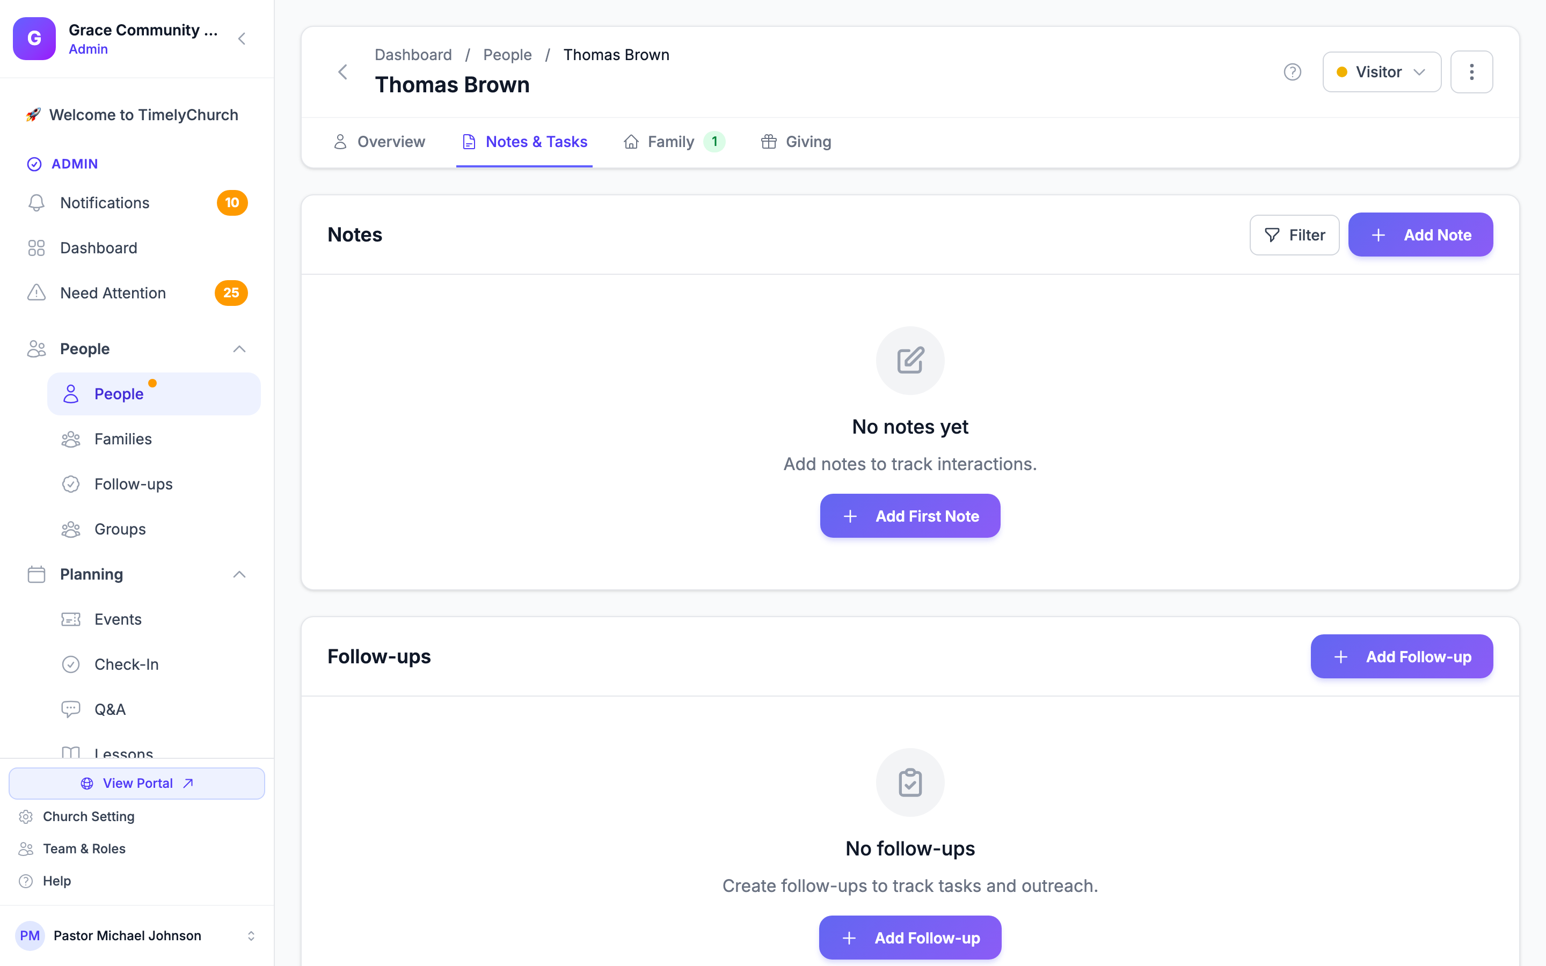
Task: Switch to the Giving tab
Action: click(x=796, y=142)
